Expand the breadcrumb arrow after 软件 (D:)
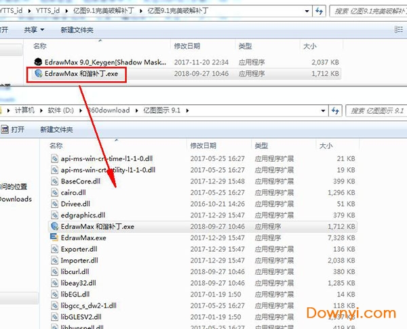 (x=81, y=110)
